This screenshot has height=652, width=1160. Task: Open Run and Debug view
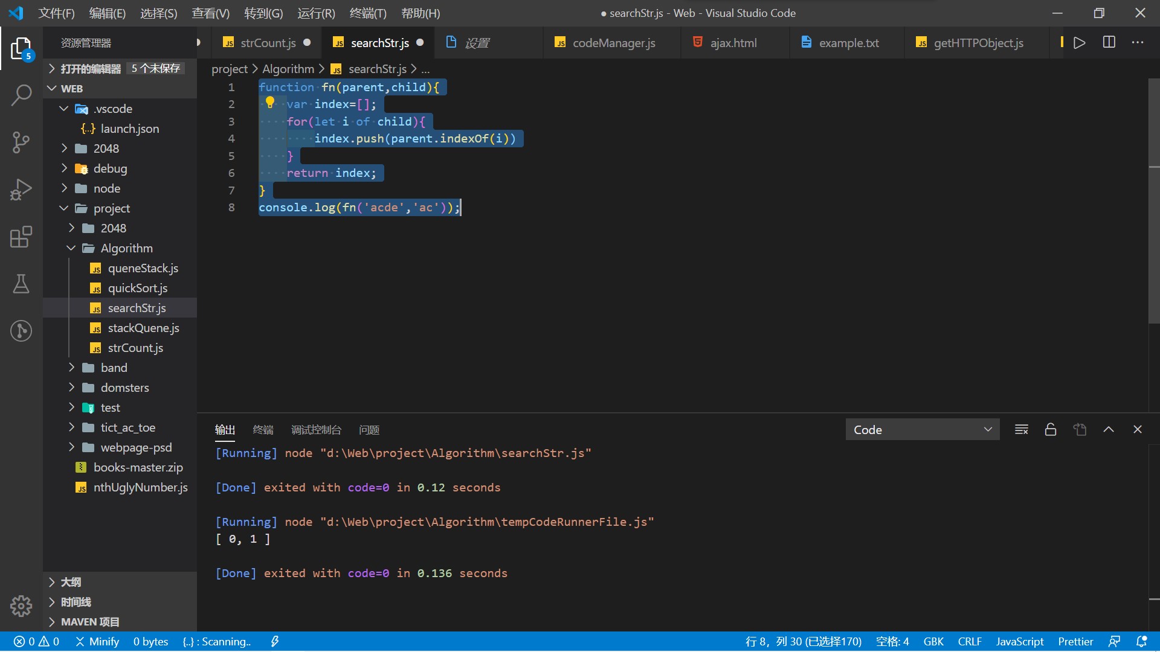[x=21, y=190]
